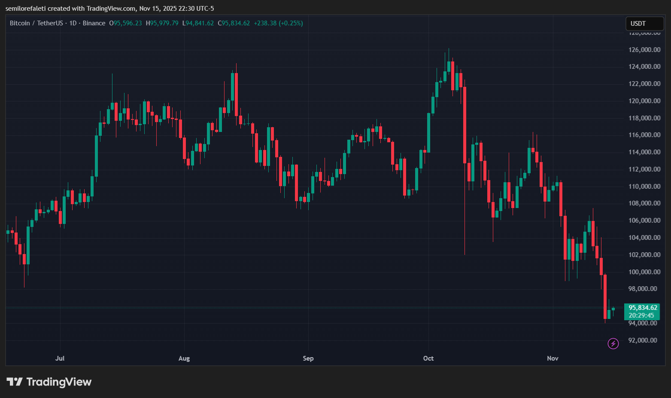Click the TradingView logo at bottom left
This screenshot has width=671, height=398.
(x=49, y=382)
